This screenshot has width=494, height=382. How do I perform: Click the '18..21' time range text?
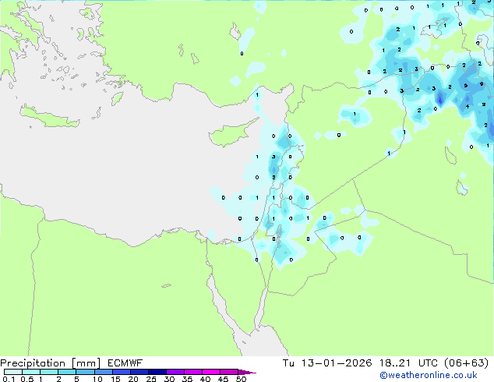pos(395,363)
